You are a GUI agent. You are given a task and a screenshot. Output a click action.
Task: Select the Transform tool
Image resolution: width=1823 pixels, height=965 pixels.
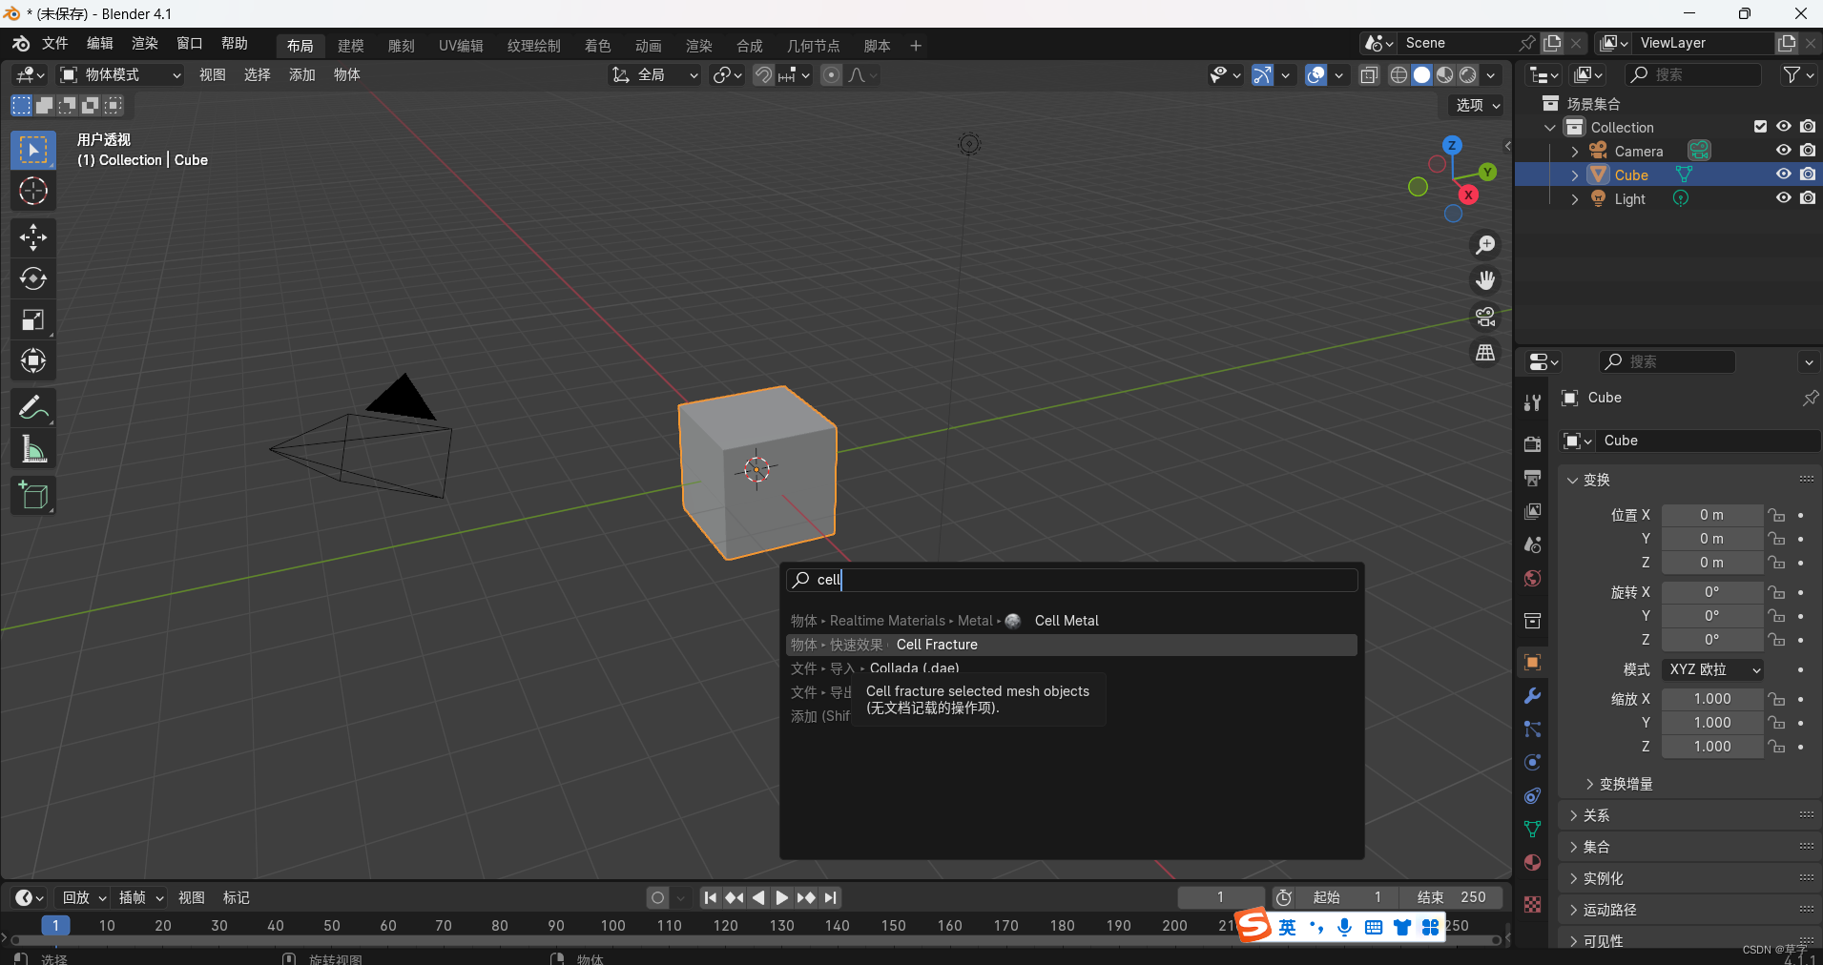pyautogui.click(x=33, y=360)
